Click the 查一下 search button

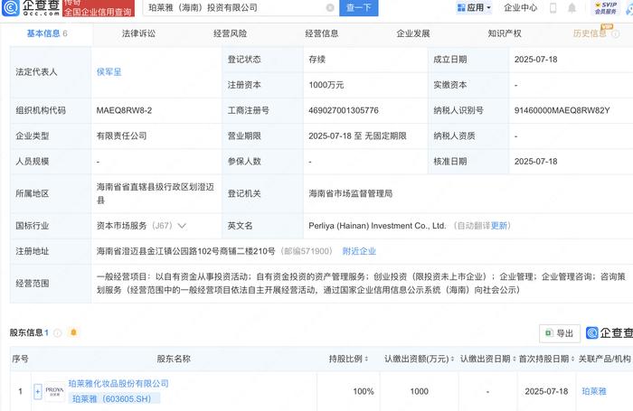click(358, 7)
